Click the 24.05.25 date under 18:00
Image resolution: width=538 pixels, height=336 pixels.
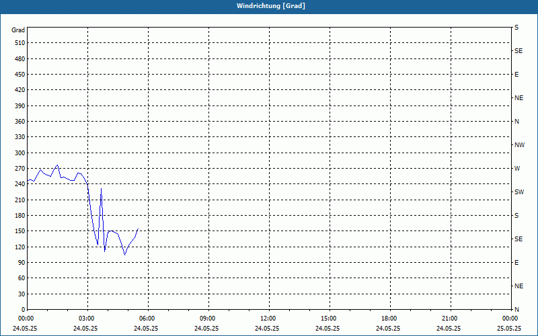point(388,328)
